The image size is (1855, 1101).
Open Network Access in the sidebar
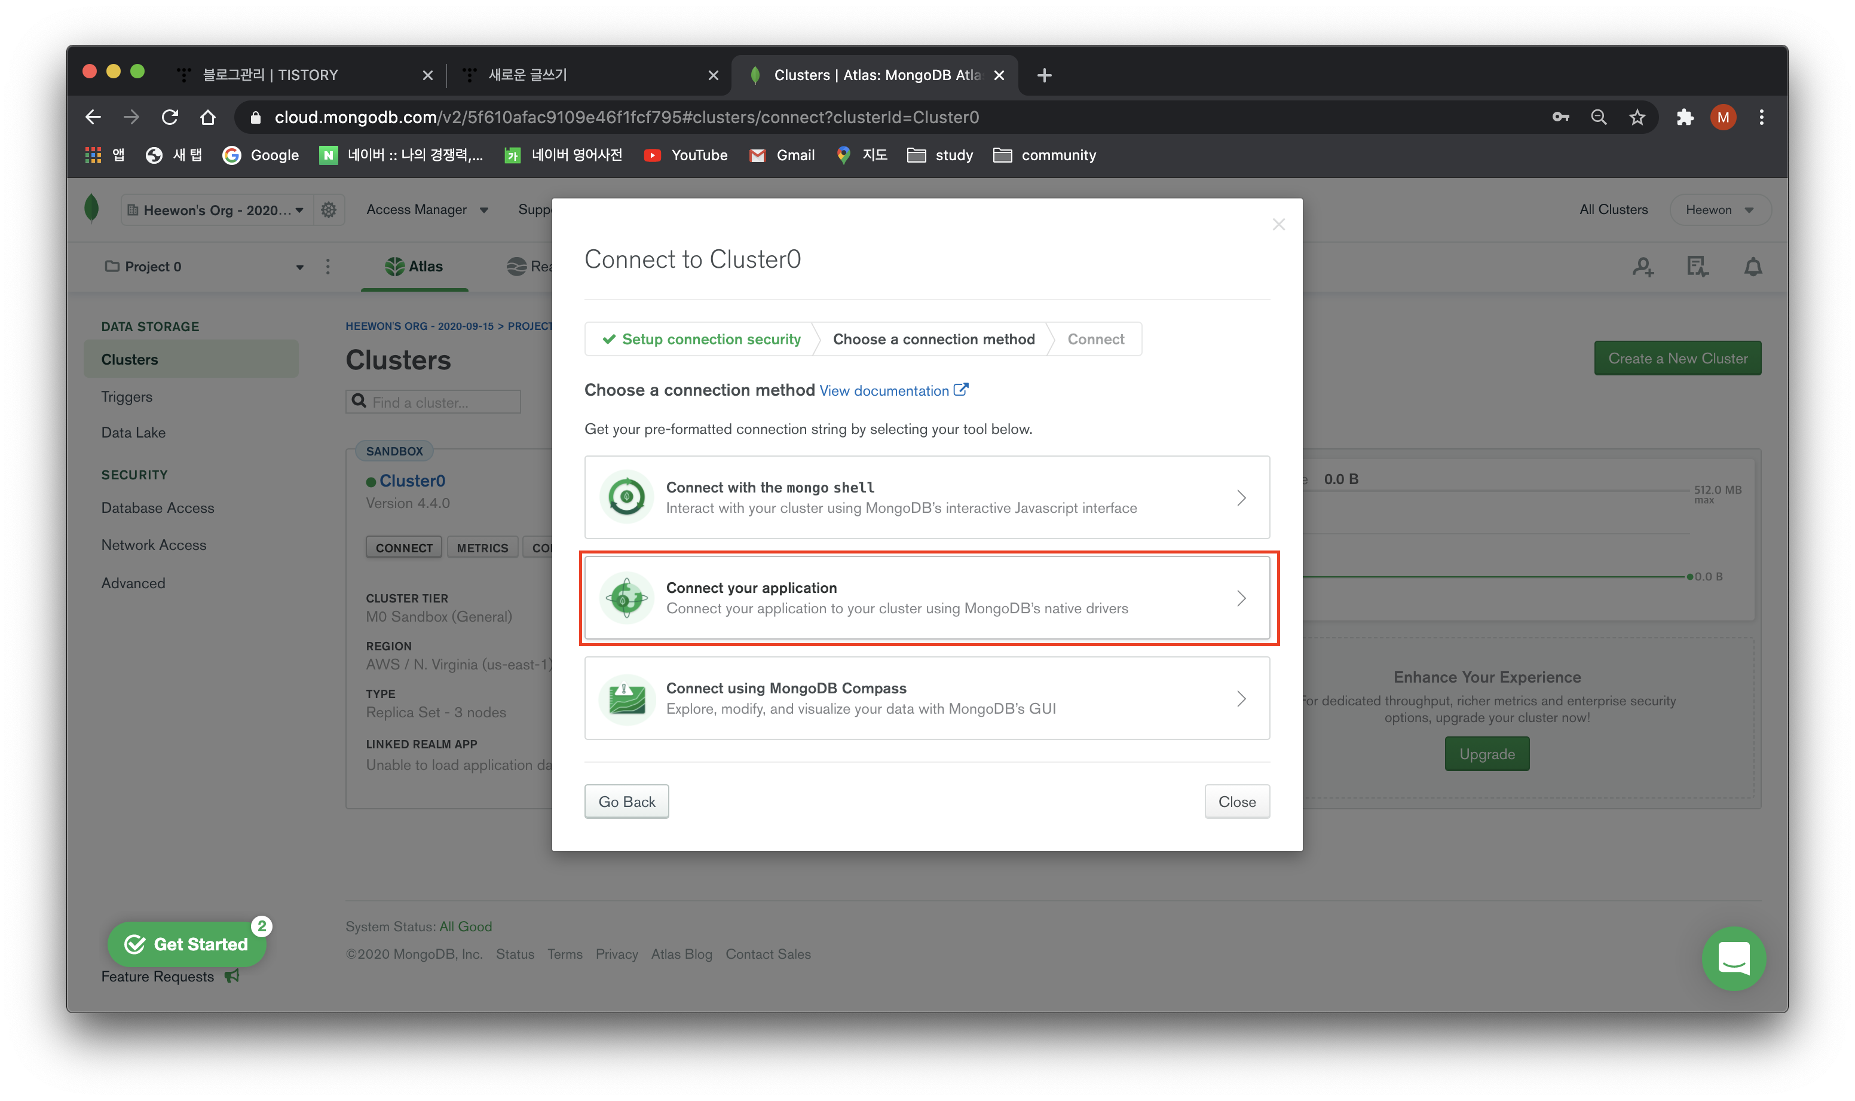pos(154,545)
